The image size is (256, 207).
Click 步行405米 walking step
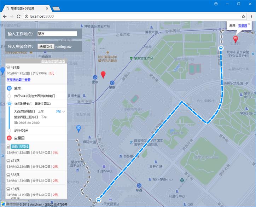pos(36,130)
